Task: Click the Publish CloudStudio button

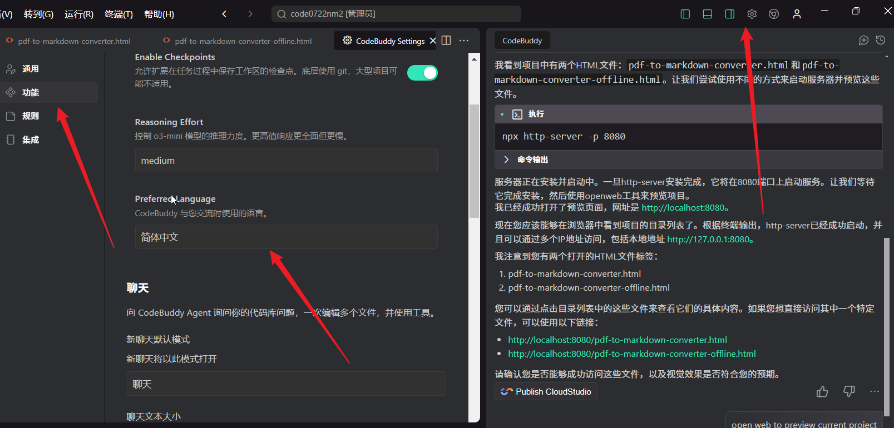Action: pos(546,391)
